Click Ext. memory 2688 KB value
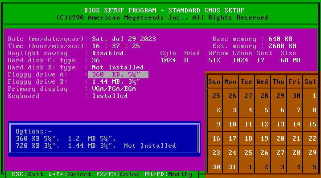Image resolution: width=321 pixels, height=178 pixels. pyautogui.click(x=283, y=46)
